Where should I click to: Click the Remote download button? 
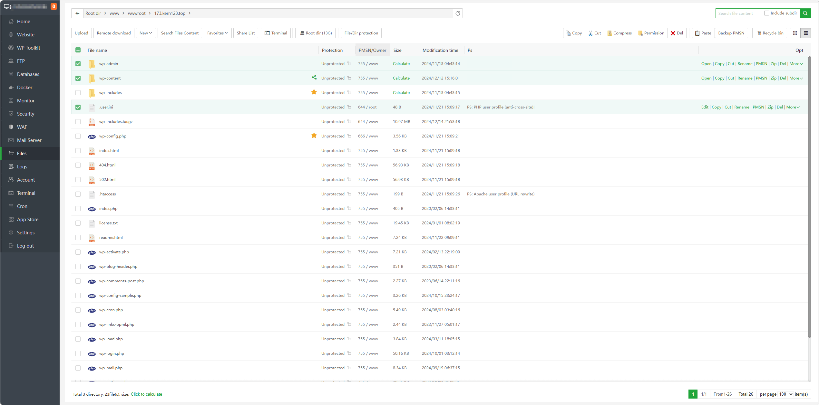[114, 33]
